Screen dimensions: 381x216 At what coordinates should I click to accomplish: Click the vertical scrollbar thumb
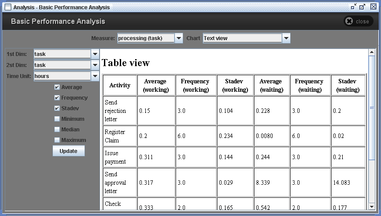tap(372, 108)
